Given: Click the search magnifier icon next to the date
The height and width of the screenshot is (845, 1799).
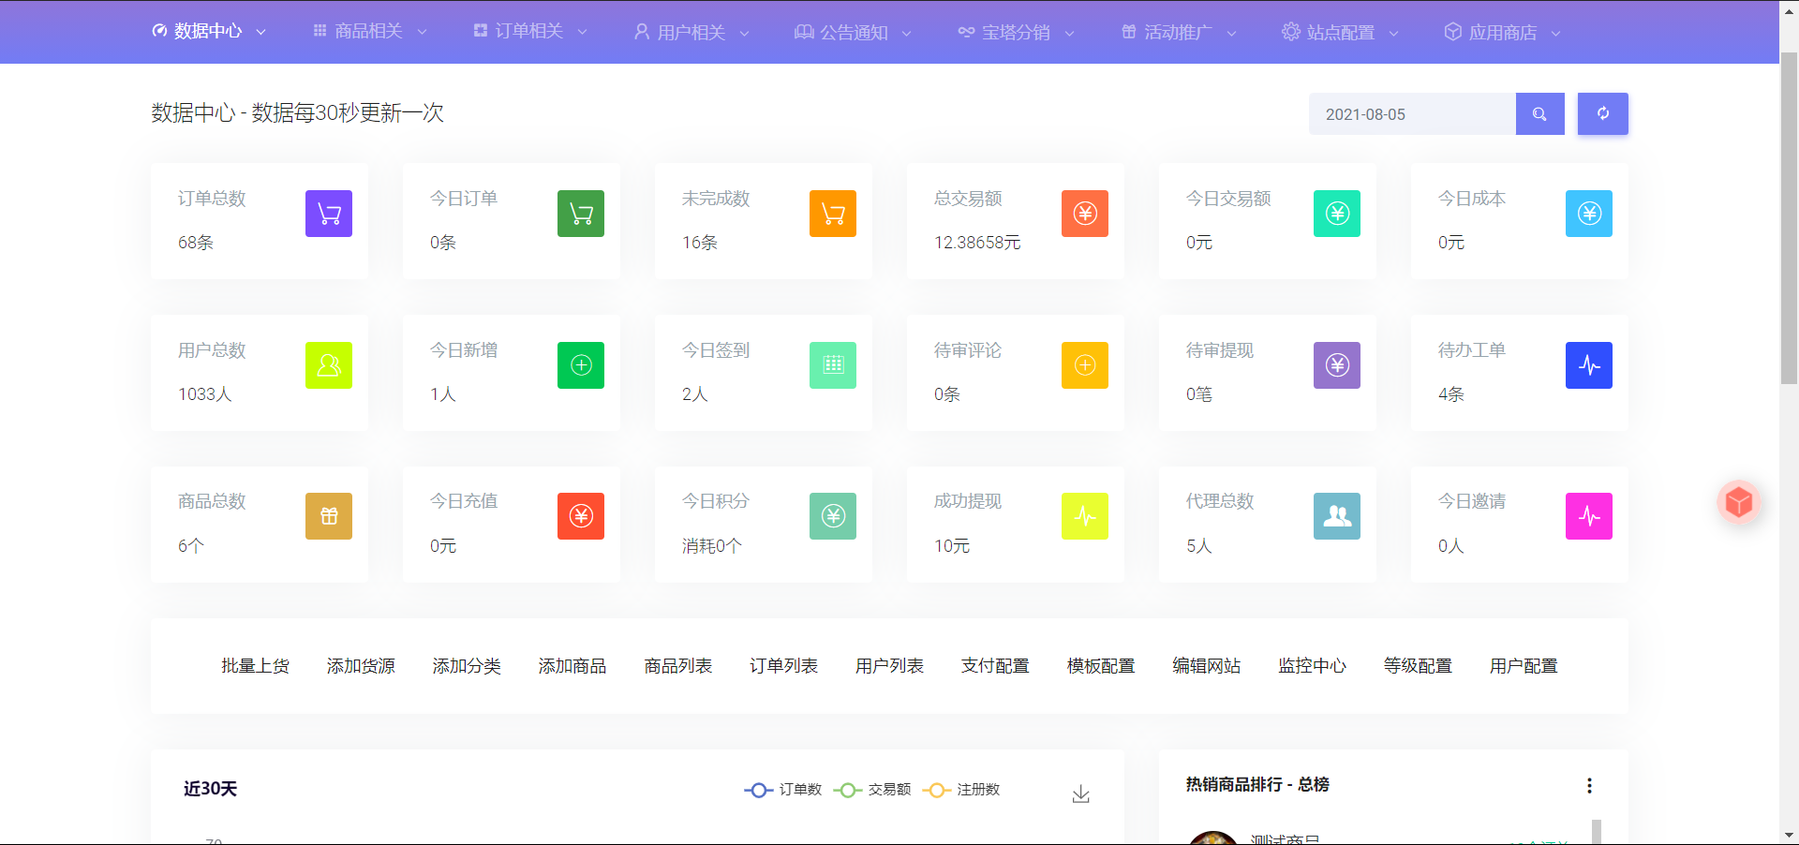Looking at the screenshot, I should [x=1539, y=113].
